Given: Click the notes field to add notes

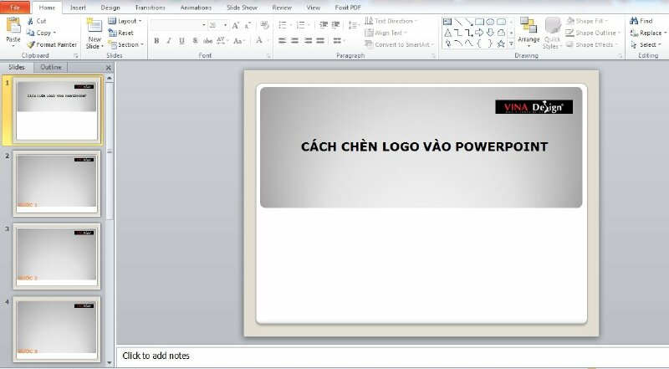Looking at the screenshot, I should click(392, 356).
